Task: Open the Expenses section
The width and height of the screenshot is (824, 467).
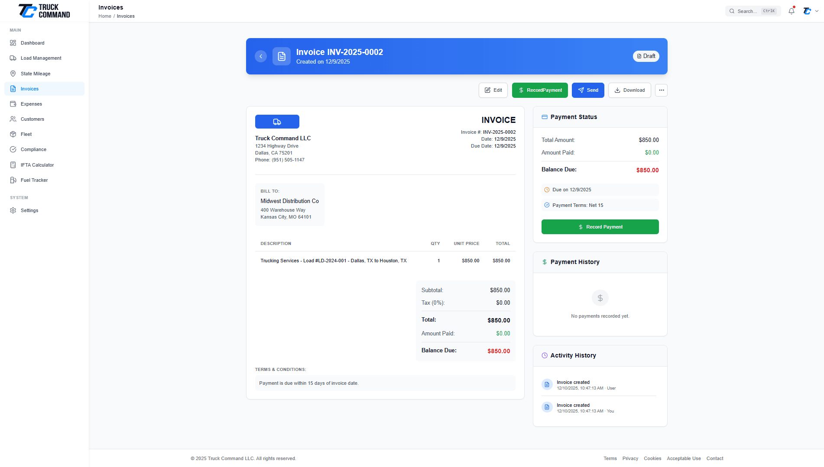Action: coord(31,104)
